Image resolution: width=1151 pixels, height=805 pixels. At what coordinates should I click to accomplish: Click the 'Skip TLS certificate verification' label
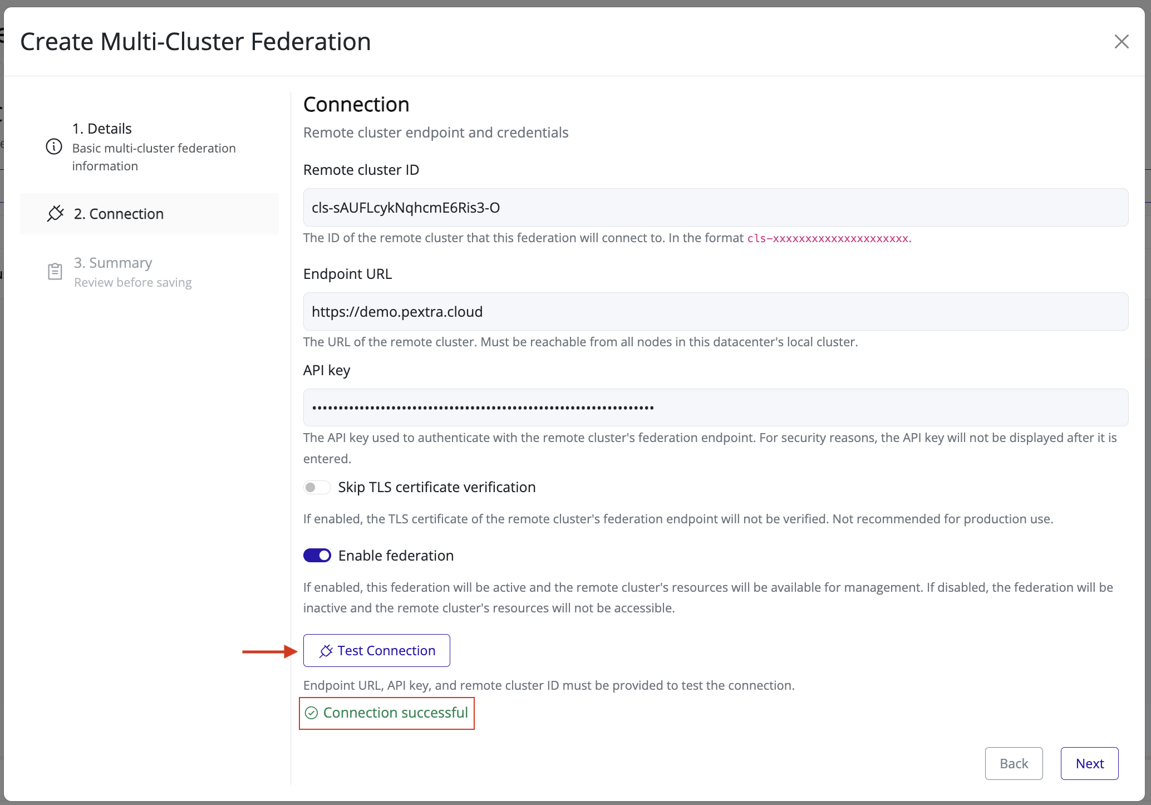pos(437,488)
